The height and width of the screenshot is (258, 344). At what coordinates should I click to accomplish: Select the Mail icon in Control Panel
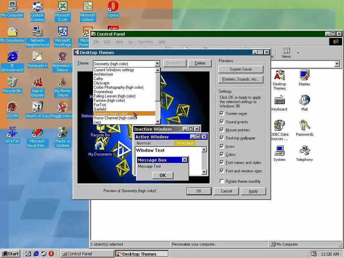[304, 103]
